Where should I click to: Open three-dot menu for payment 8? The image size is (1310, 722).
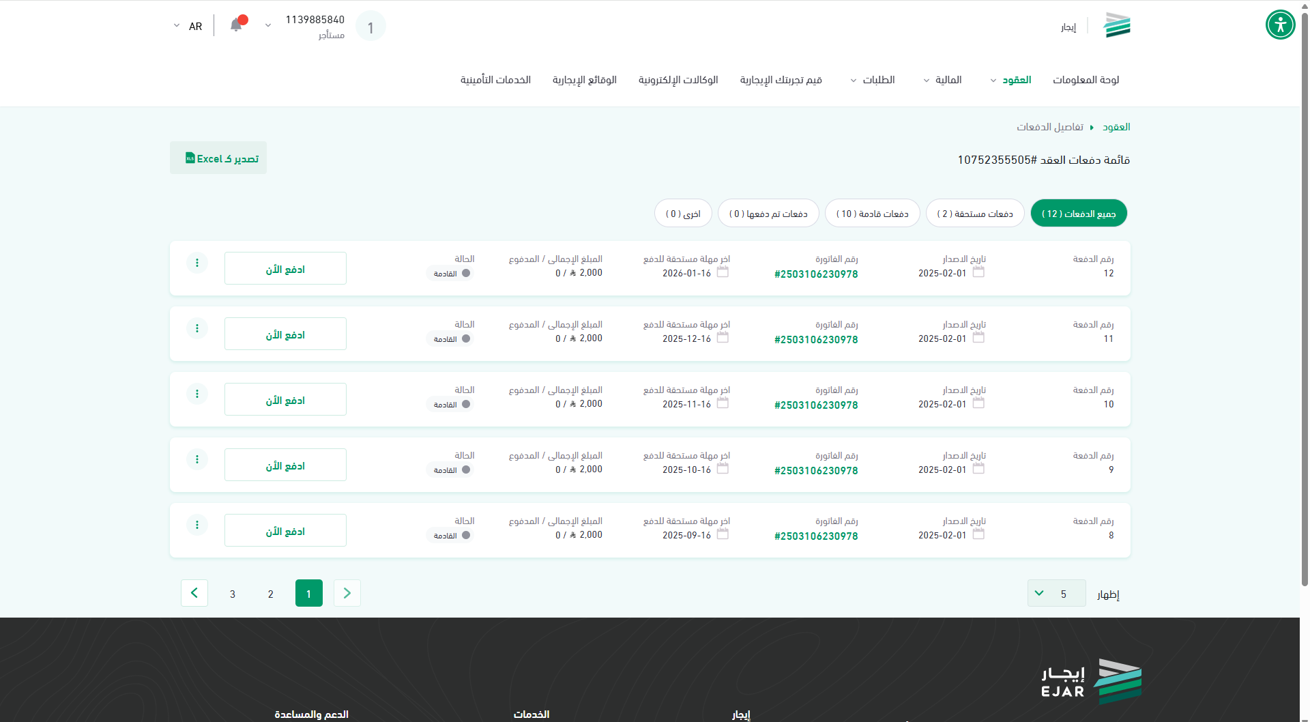pos(197,525)
